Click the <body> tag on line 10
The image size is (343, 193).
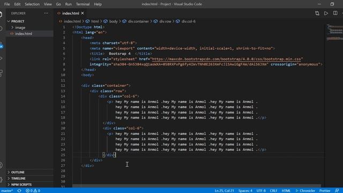[87, 75]
